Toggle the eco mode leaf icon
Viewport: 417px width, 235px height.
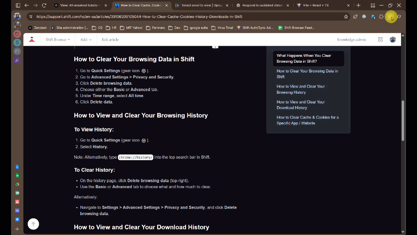pos(355,16)
